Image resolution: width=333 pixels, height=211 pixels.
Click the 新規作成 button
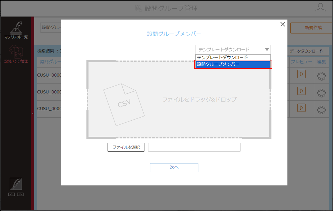(x=311, y=28)
